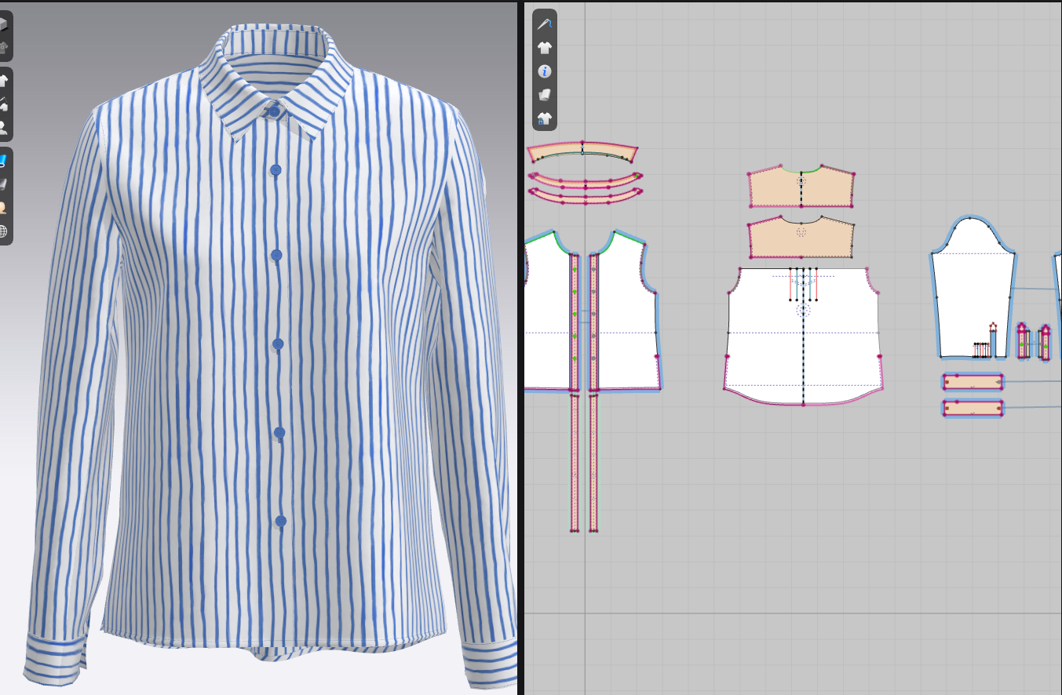The height and width of the screenshot is (695, 1062).
Task: Click the plain t-shirt icon in 2D toolbar
Action: [544, 47]
